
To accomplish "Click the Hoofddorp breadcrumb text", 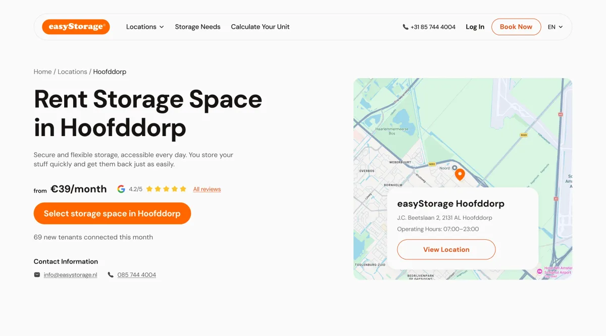I will [x=110, y=72].
